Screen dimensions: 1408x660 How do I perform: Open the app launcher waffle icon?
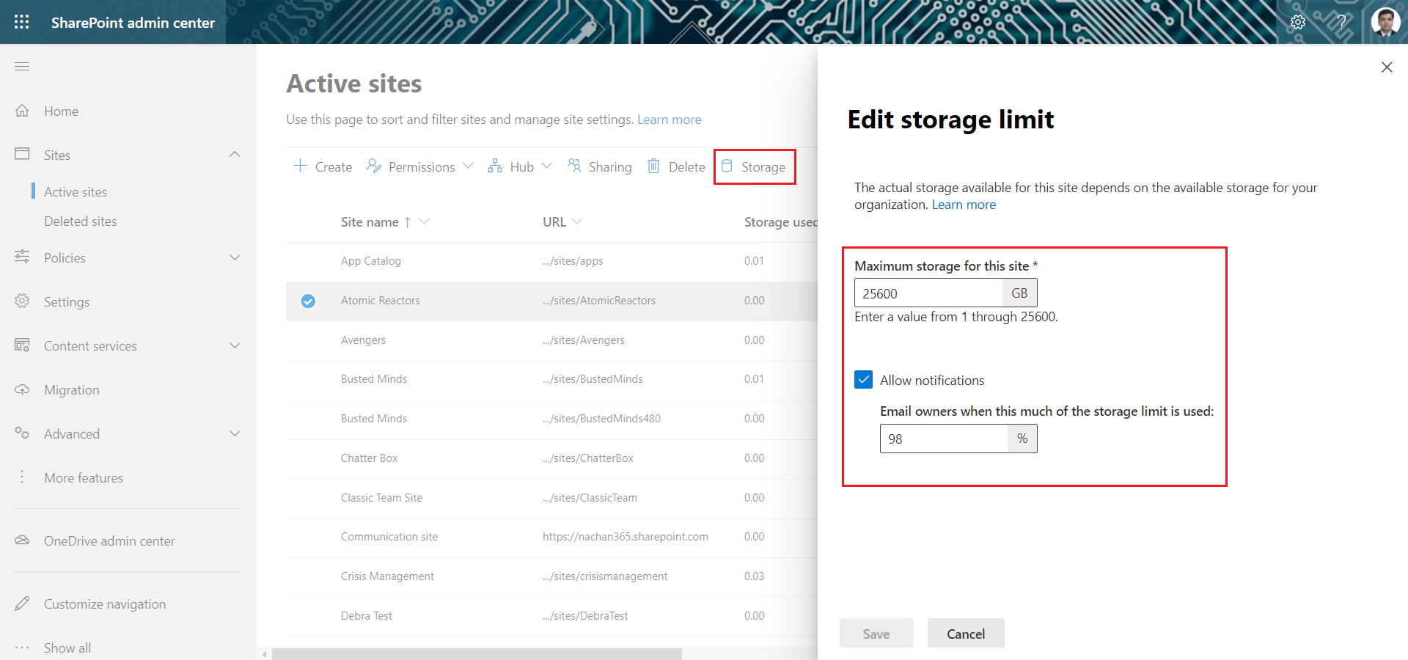coord(22,22)
